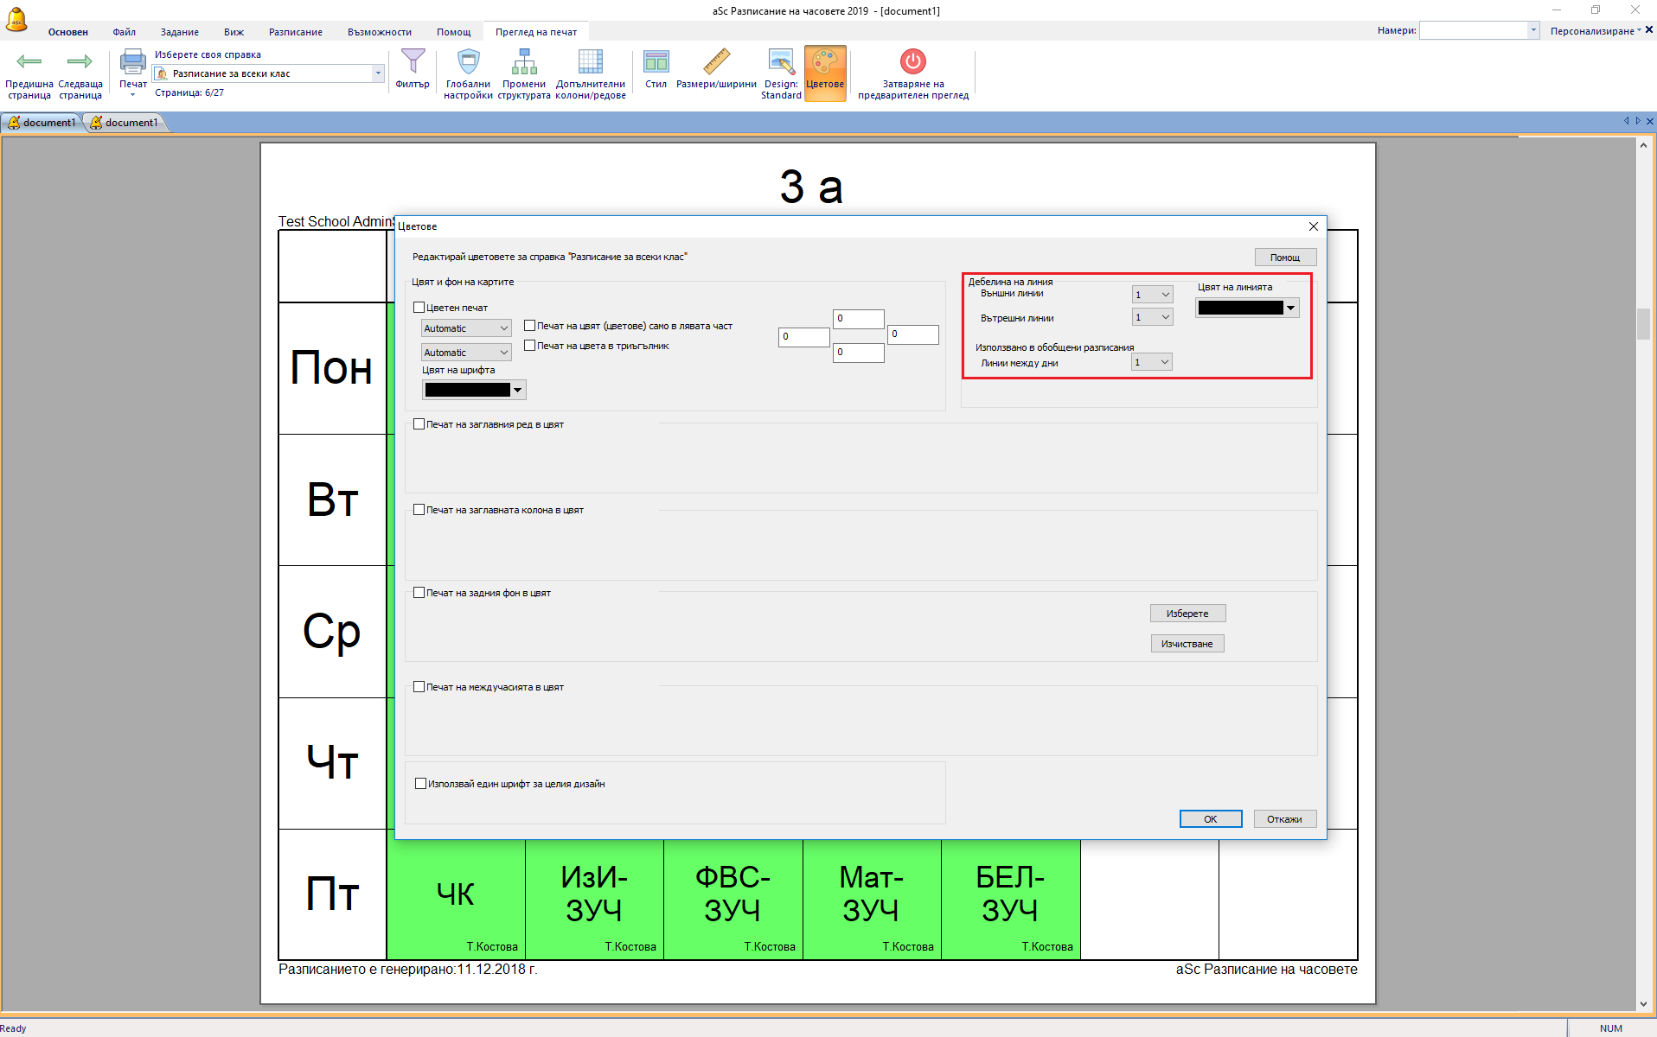Viewport: 1657px width, 1037px height.
Task: Expand the Разписание за всеки клас report dropdown
Action: click(x=377, y=74)
